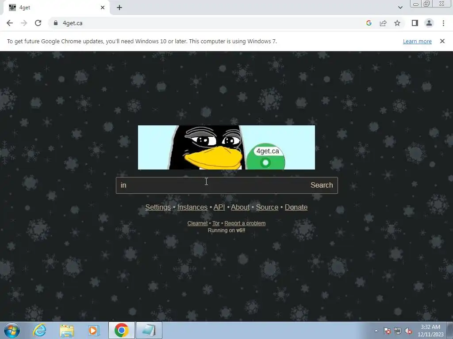
Task: Open the Chrome profile avatar menu
Action: [x=429, y=23]
